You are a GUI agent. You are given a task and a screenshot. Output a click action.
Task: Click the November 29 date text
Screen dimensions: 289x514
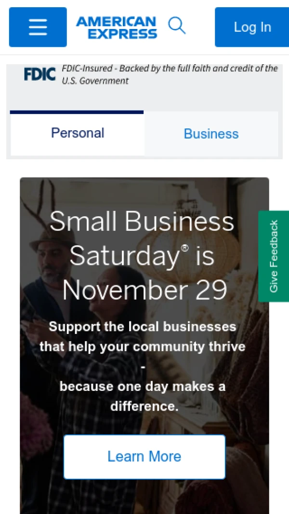[144, 291]
